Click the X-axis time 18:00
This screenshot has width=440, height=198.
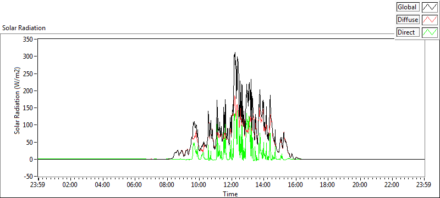[327, 185]
